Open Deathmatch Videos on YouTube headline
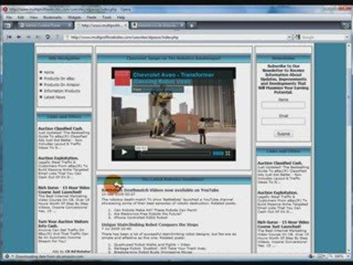The width and height of the screenshot is (353, 265). [x=160, y=190]
